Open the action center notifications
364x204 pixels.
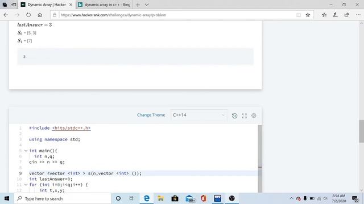(355, 198)
